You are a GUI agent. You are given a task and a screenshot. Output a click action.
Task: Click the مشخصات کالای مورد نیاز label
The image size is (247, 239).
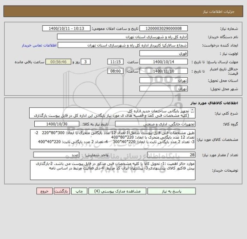[217, 139]
